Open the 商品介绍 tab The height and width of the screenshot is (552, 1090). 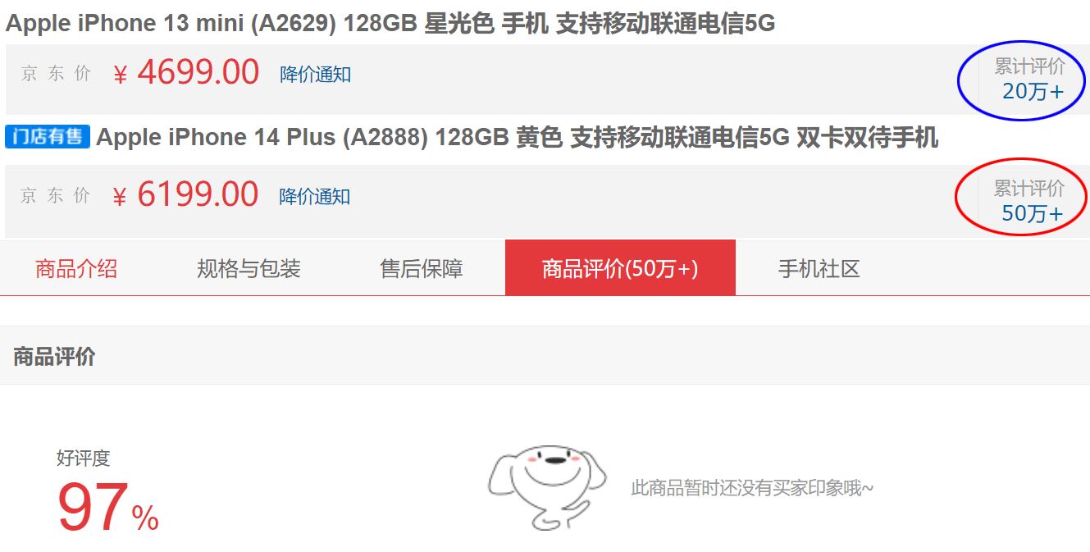pos(76,268)
